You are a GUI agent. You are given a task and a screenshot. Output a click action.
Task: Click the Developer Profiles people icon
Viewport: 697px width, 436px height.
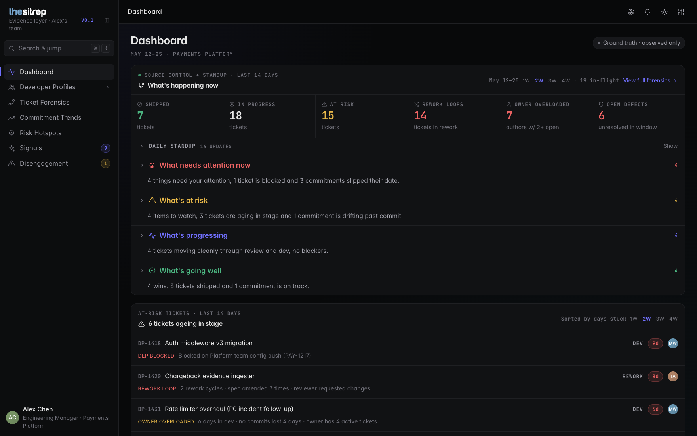pos(12,87)
